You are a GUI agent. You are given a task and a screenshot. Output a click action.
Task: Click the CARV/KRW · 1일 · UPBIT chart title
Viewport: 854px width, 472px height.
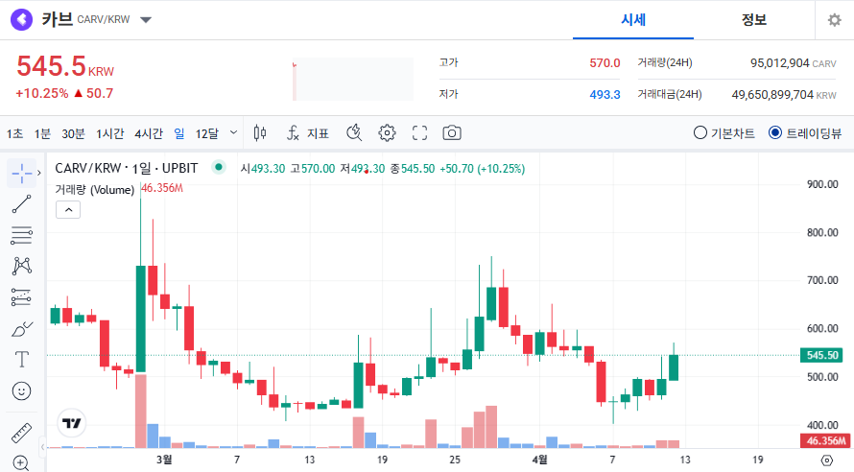(x=127, y=168)
